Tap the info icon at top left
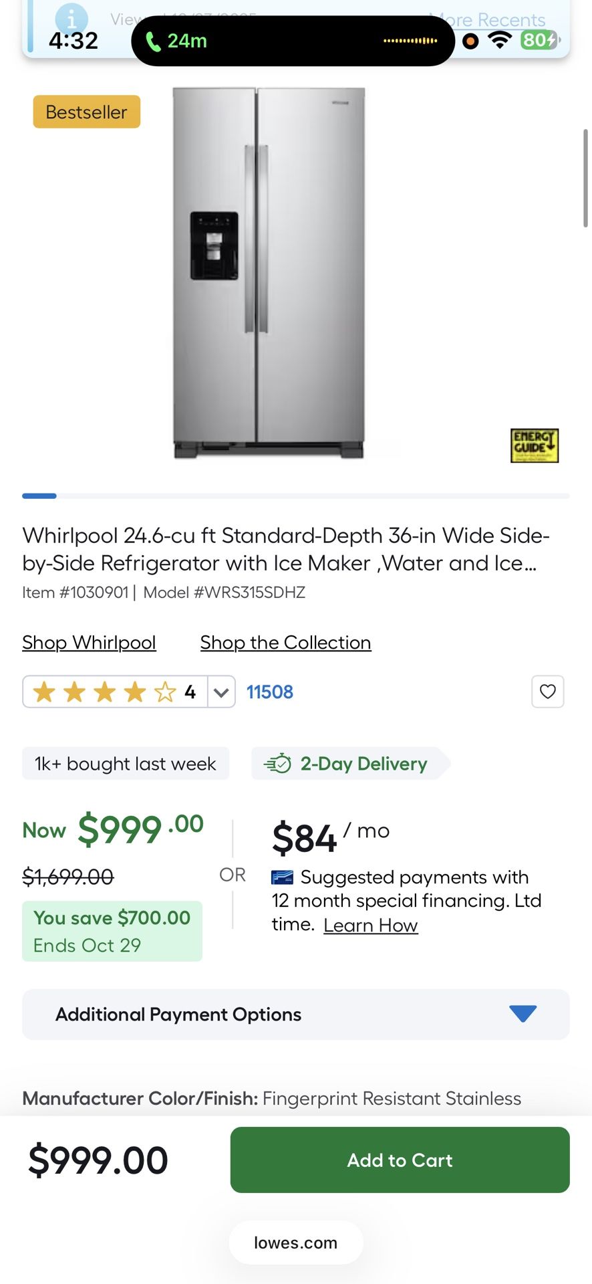 coord(71,19)
